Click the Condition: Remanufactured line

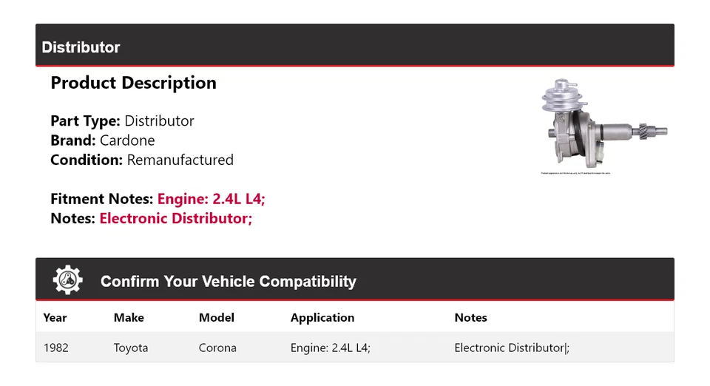[x=141, y=160]
